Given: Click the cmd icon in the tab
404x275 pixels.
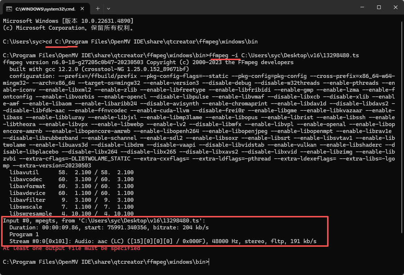Looking at the screenshot, I should 9,8.
